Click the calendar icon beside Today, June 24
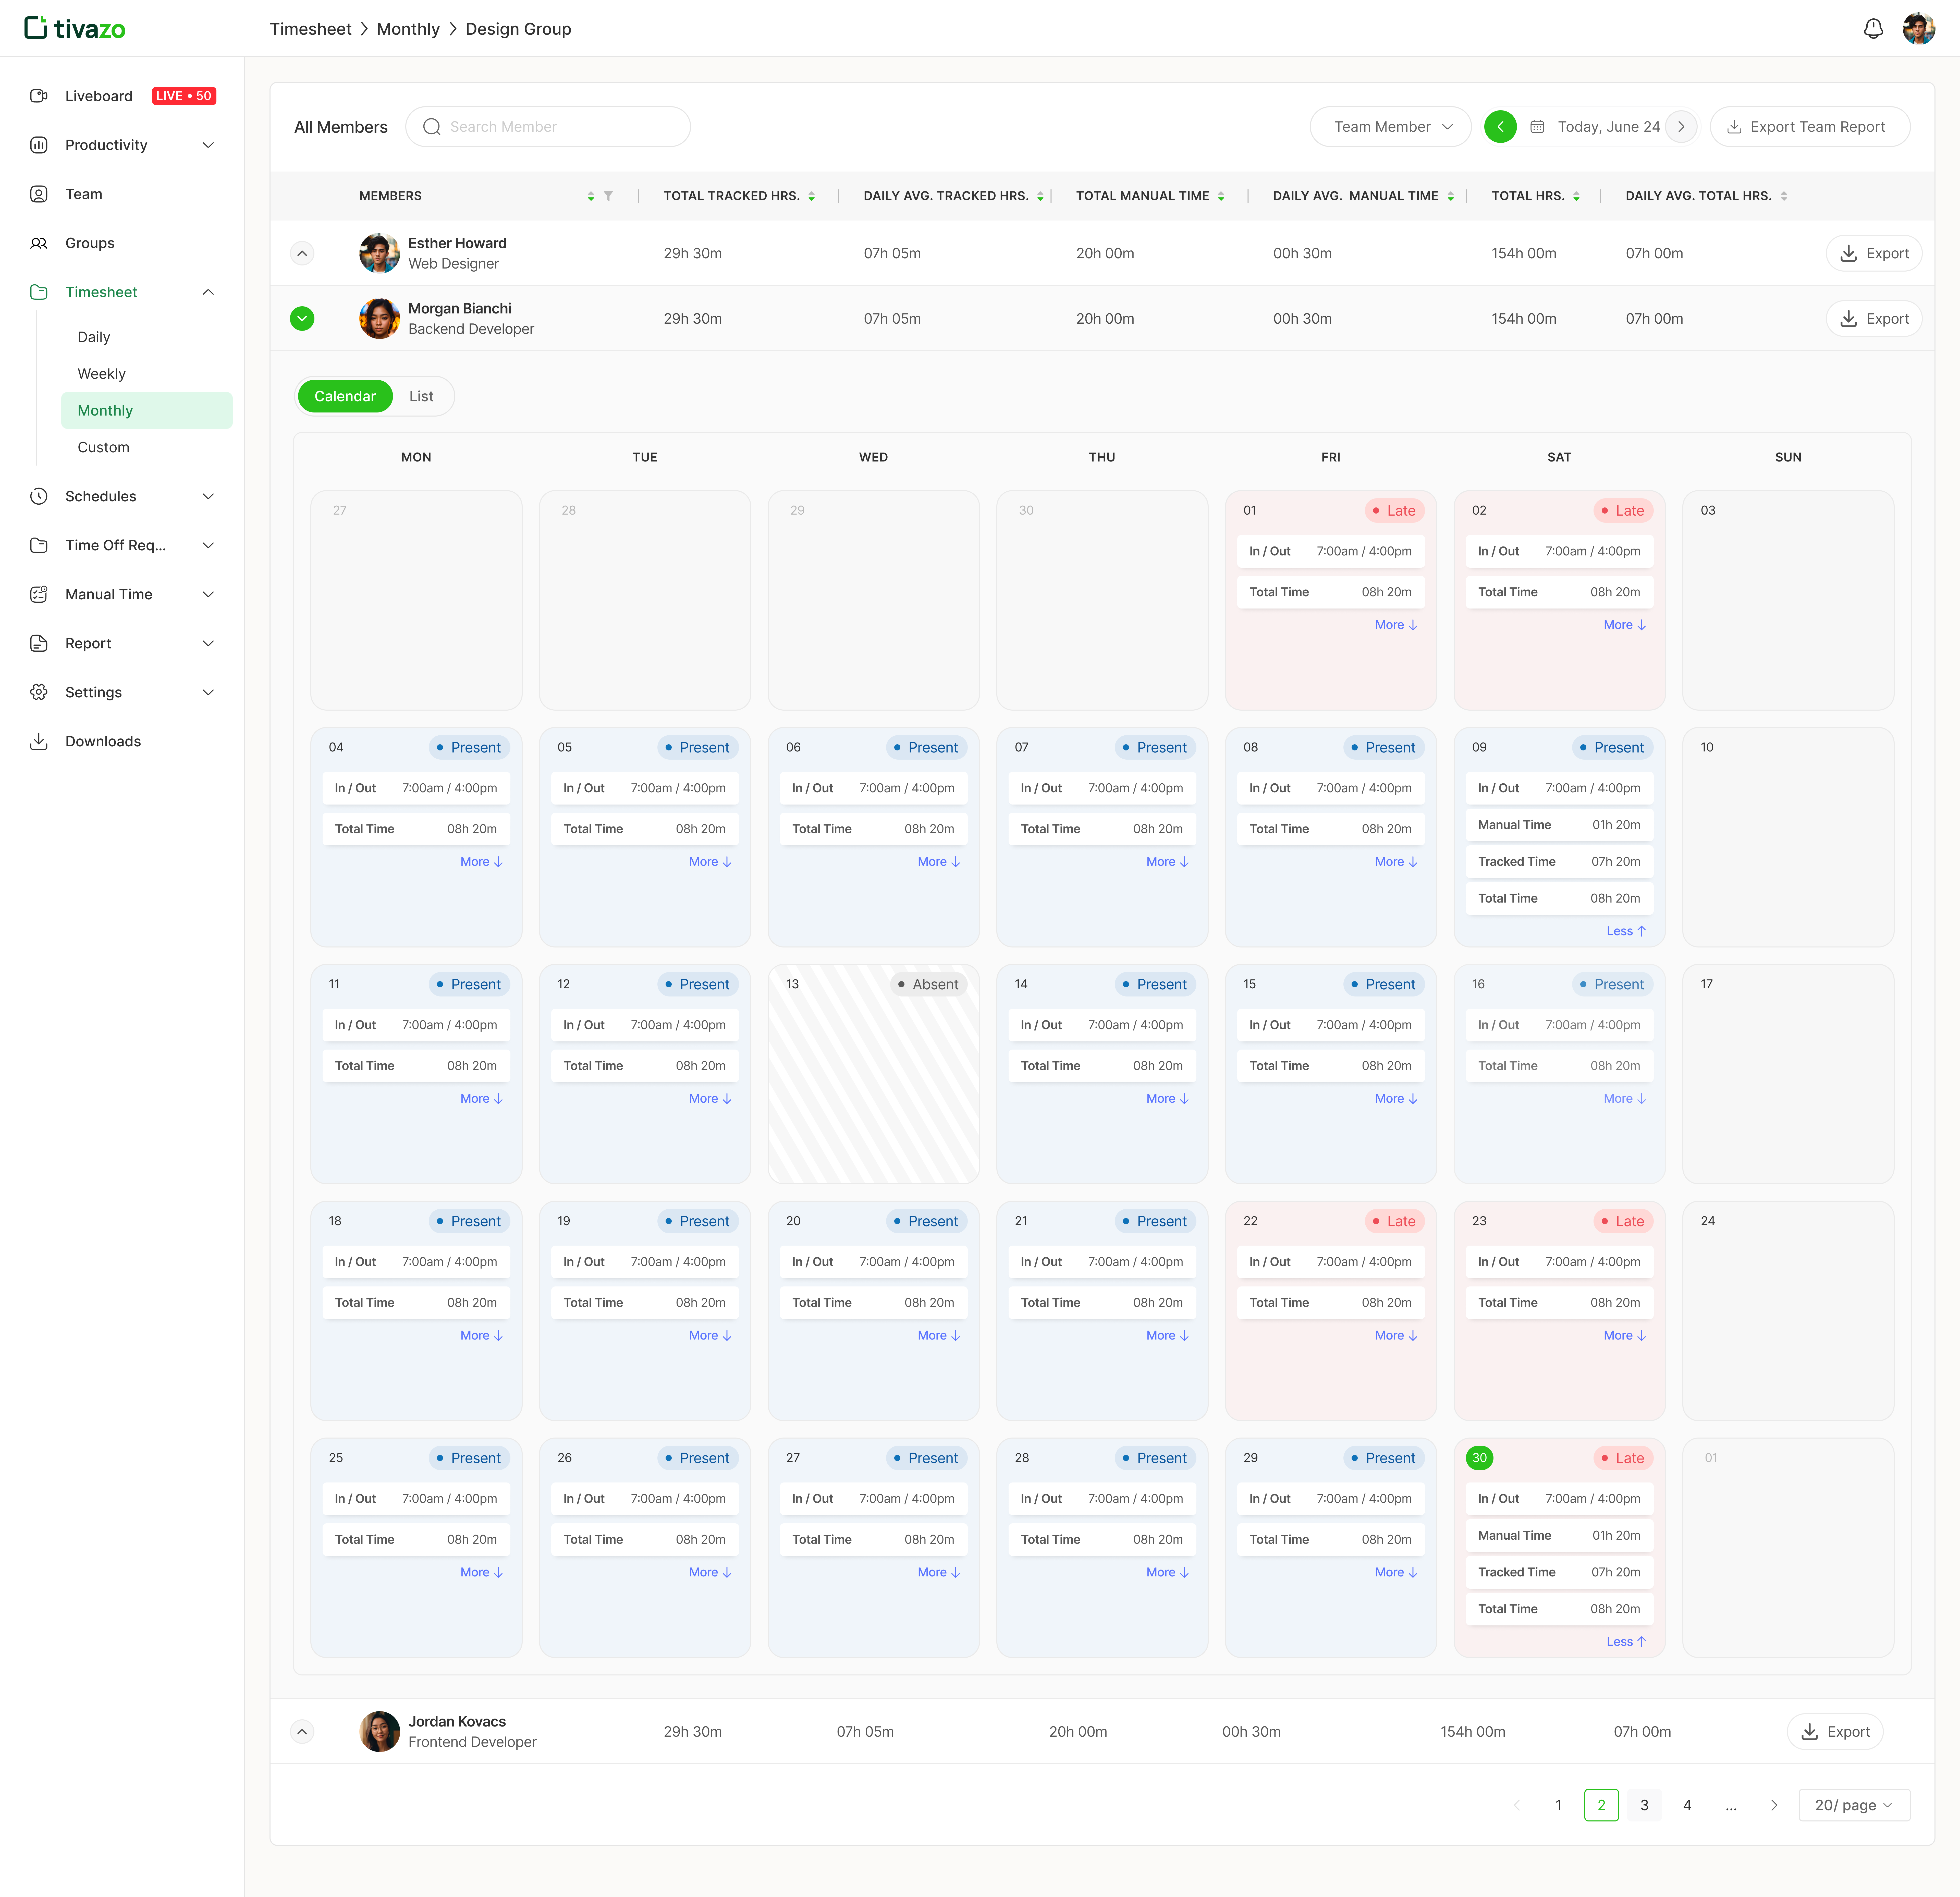This screenshot has height=1897, width=1960. tap(1537, 127)
